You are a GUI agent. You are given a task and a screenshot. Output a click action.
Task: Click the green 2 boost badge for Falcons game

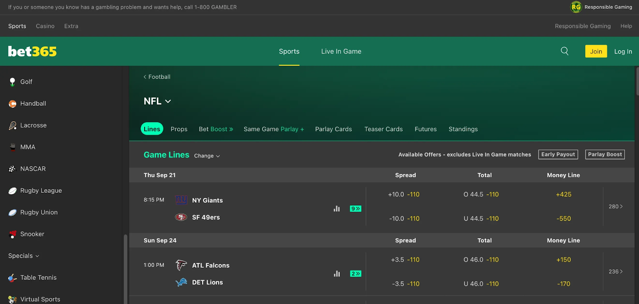tap(355, 274)
